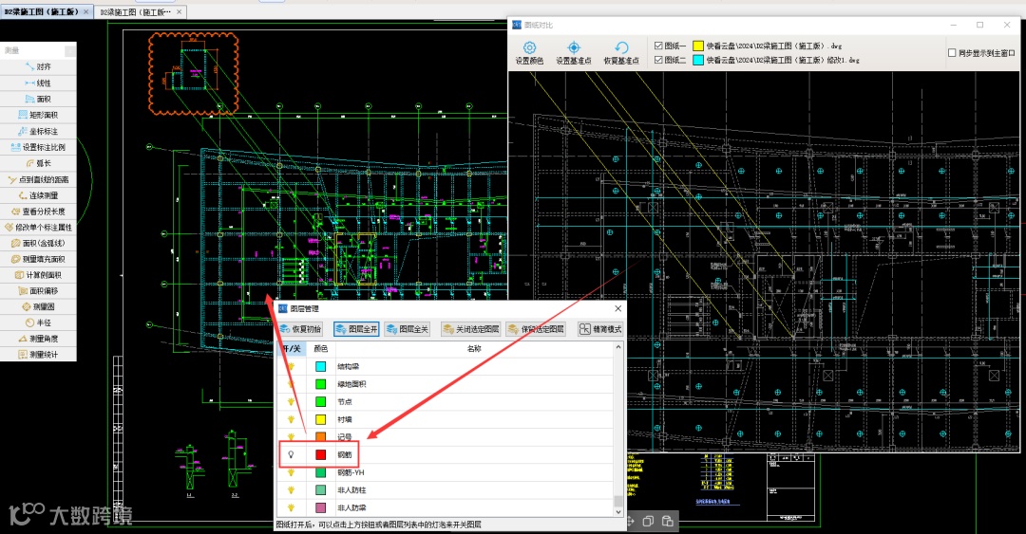The height and width of the screenshot is (534, 1026).
Task: Click the 恢复初始 button
Action: coord(300,329)
